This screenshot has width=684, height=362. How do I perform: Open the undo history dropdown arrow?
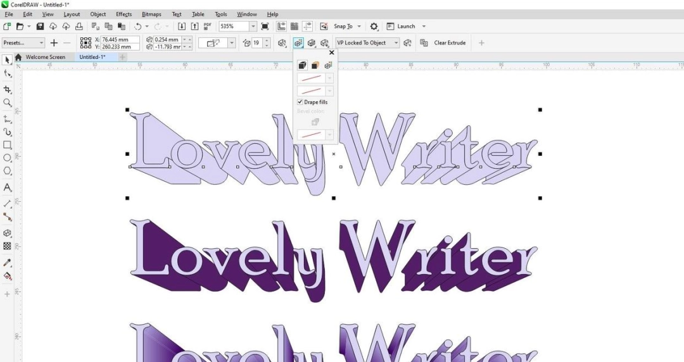tap(147, 27)
